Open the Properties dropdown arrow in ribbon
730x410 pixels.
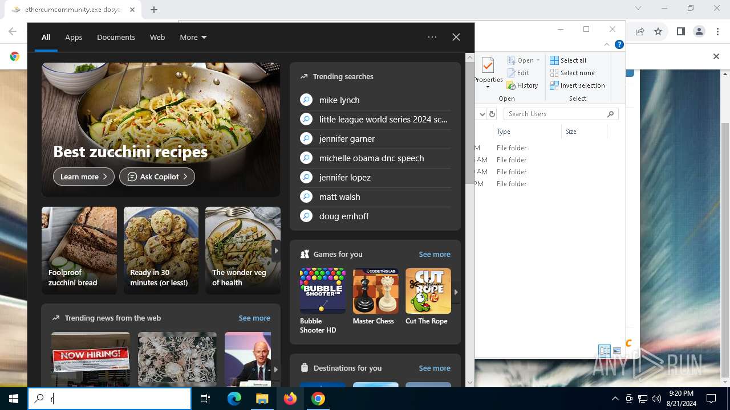[x=488, y=87]
